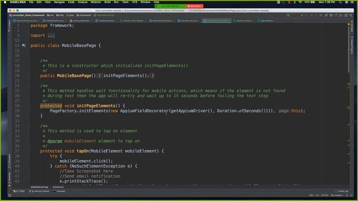Open the VCS menu
The height and width of the screenshot is (201, 358).
134,2
